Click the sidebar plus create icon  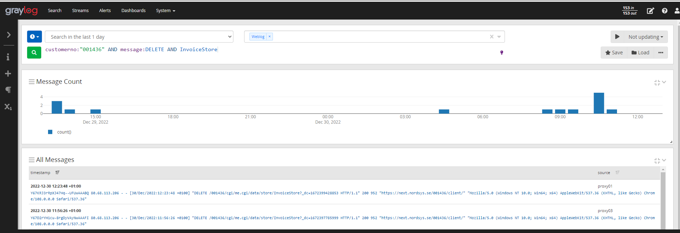pos(8,74)
